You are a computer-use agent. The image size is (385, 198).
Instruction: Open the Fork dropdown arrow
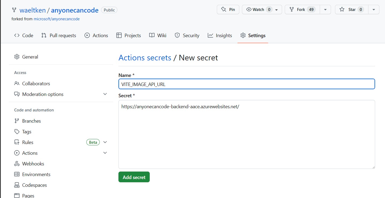325,9
